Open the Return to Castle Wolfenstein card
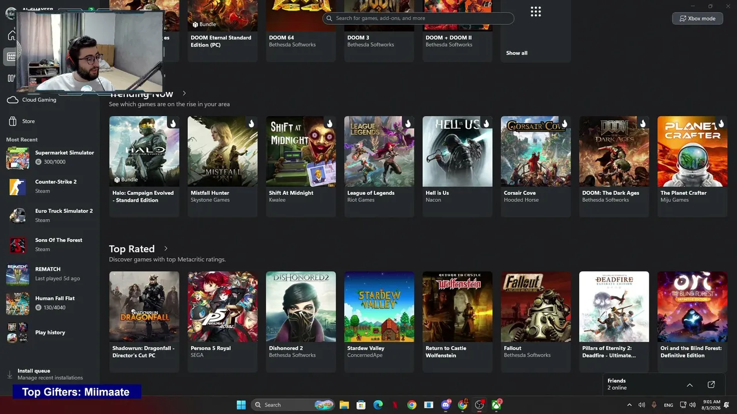This screenshot has height=414, width=737. coord(457,322)
